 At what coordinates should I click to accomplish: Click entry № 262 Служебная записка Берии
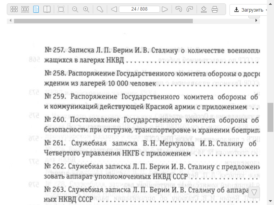coord(152,166)
